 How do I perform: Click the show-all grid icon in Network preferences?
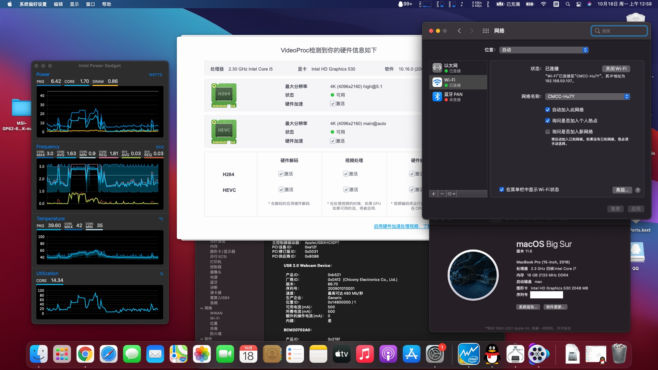click(486, 31)
